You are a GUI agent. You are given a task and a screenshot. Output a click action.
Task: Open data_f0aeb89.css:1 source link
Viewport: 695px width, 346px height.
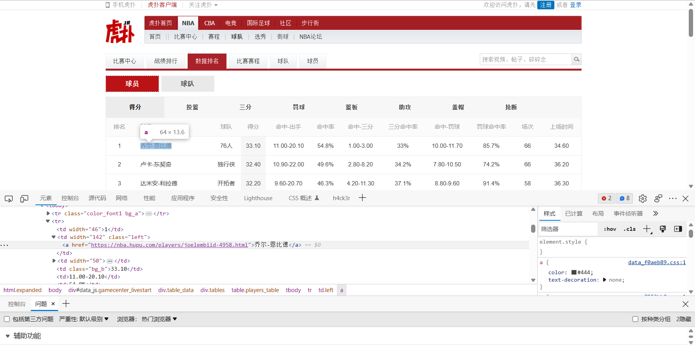coord(657,263)
